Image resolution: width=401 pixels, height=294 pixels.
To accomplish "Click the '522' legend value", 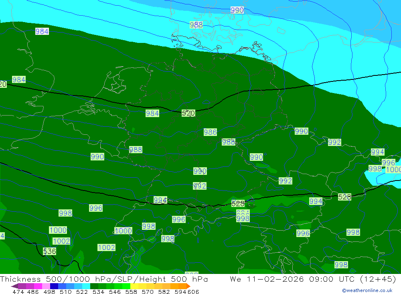I will [82, 292].
